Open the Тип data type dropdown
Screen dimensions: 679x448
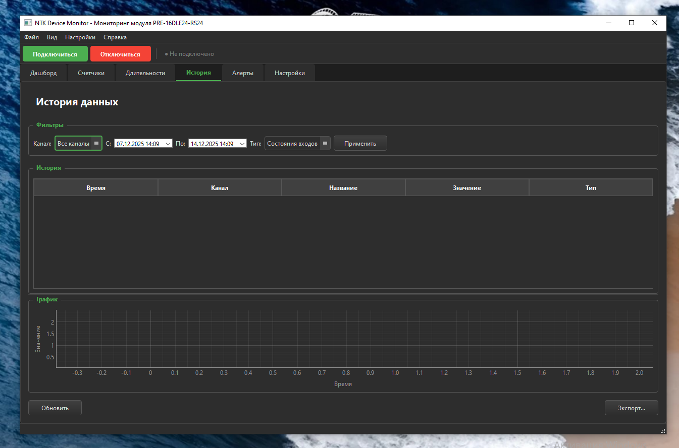297,144
